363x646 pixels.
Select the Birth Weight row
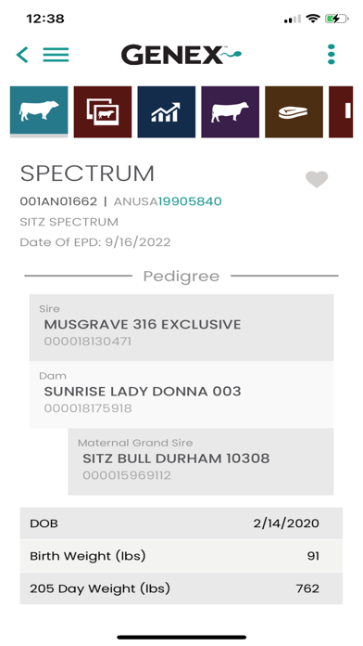[x=181, y=556]
